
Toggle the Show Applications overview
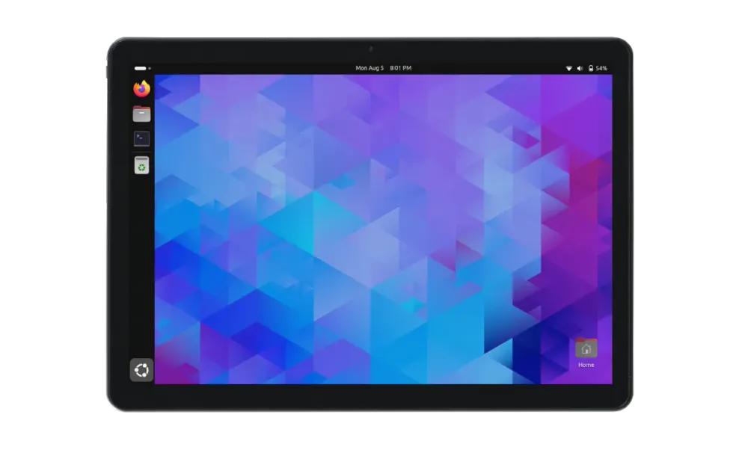click(141, 369)
